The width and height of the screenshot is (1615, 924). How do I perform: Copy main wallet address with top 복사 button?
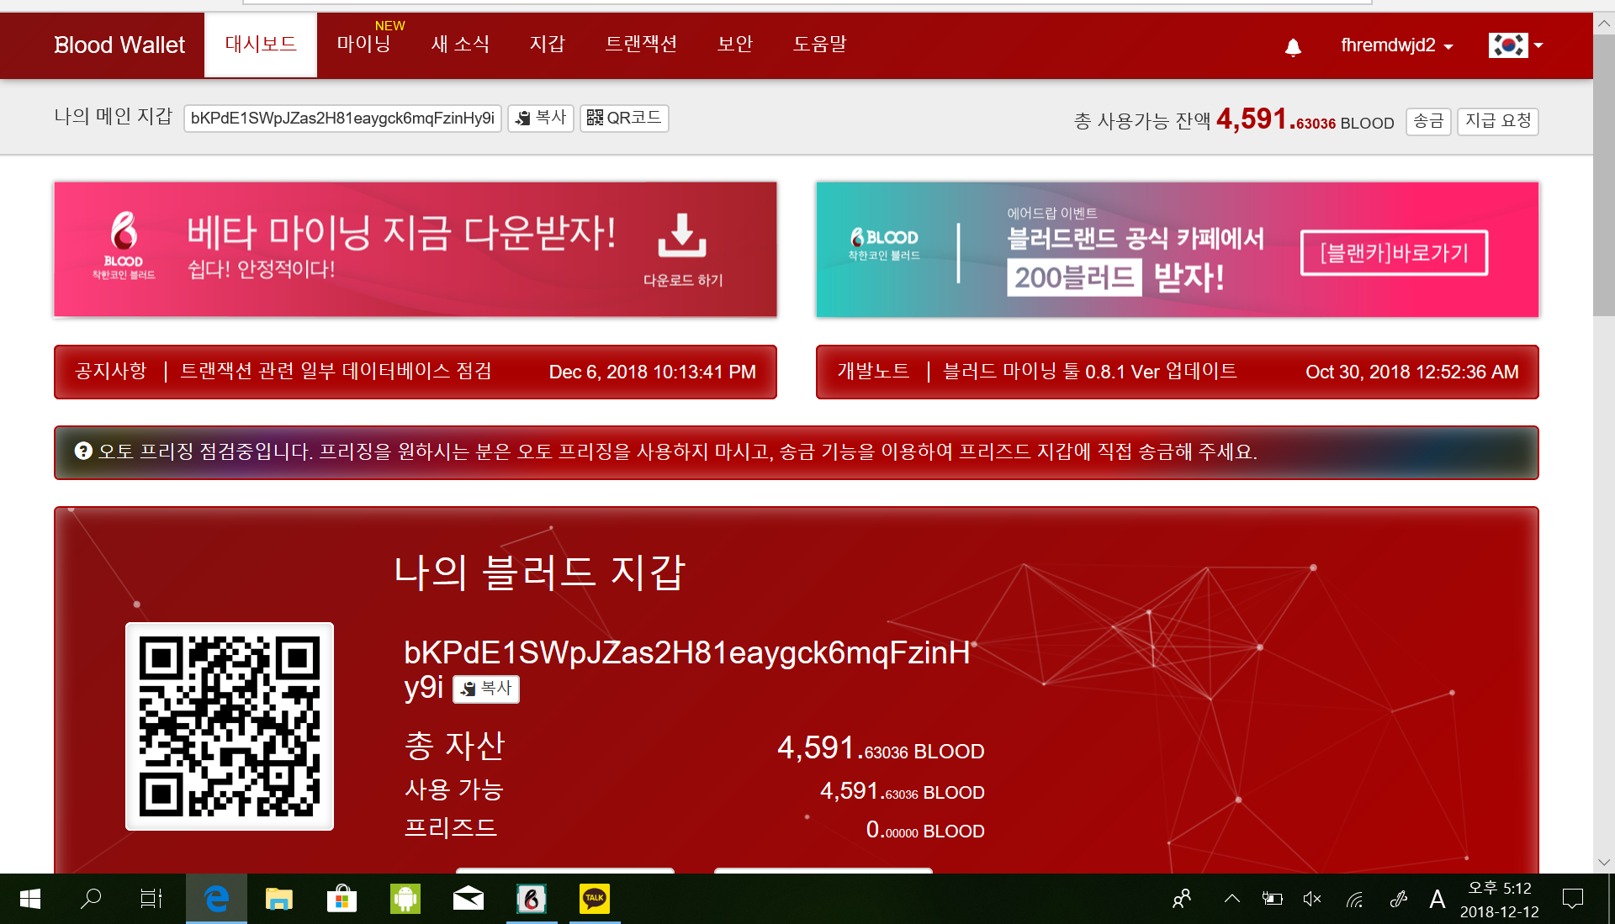pyautogui.click(x=541, y=118)
